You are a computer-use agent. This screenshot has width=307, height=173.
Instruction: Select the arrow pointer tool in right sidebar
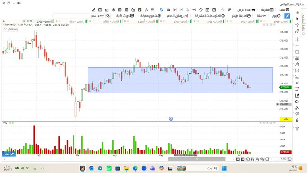click(x=297, y=19)
